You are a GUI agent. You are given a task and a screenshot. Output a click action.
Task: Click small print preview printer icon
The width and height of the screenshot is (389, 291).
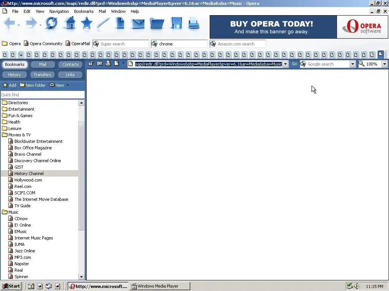click(x=108, y=63)
